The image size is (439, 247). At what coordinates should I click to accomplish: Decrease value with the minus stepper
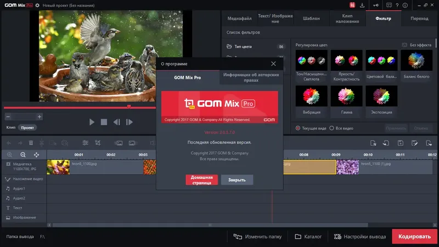(x=8, y=117)
